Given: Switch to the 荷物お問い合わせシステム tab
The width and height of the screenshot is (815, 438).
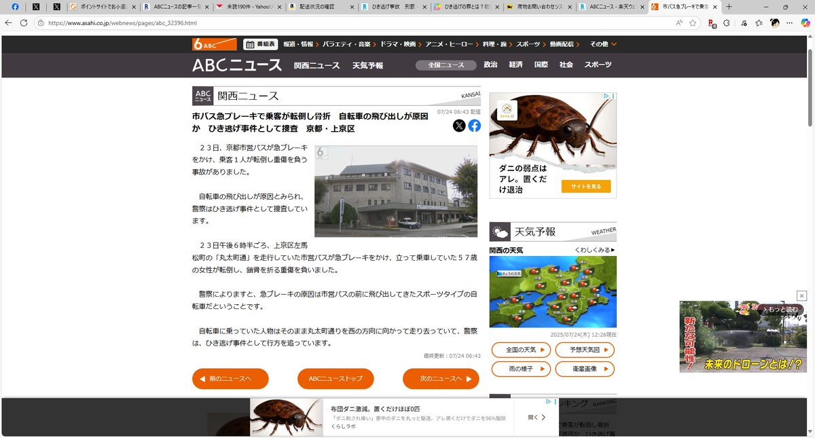Looking at the screenshot, I should (x=539, y=7).
